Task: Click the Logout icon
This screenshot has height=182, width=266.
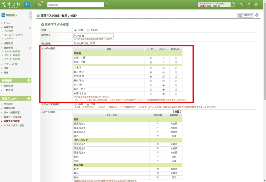Action: coord(234,5)
